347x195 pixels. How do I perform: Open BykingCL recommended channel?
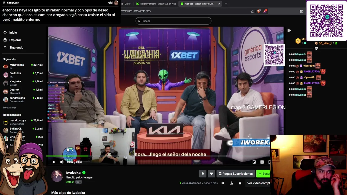click(23, 130)
